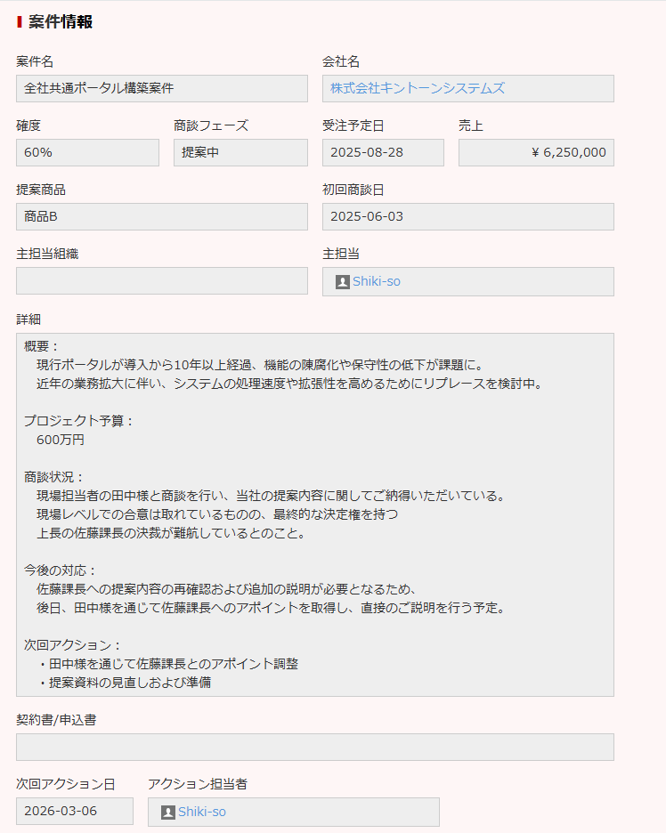Image resolution: width=666 pixels, height=833 pixels.
Task: Click the 受注予定日 value 2025-08-28
Action: click(382, 152)
